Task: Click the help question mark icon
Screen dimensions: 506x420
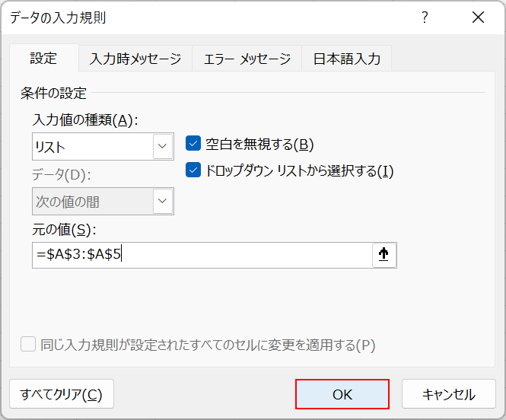Action: 425,17
